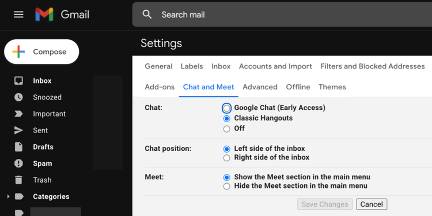Image resolution: width=432 pixels, height=216 pixels.
Task: Open the Sent folder label
Action: point(40,130)
